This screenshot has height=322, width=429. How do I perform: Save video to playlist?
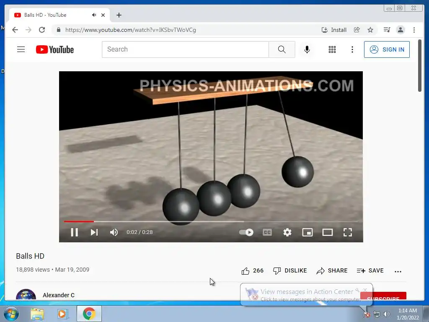coord(370,270)
